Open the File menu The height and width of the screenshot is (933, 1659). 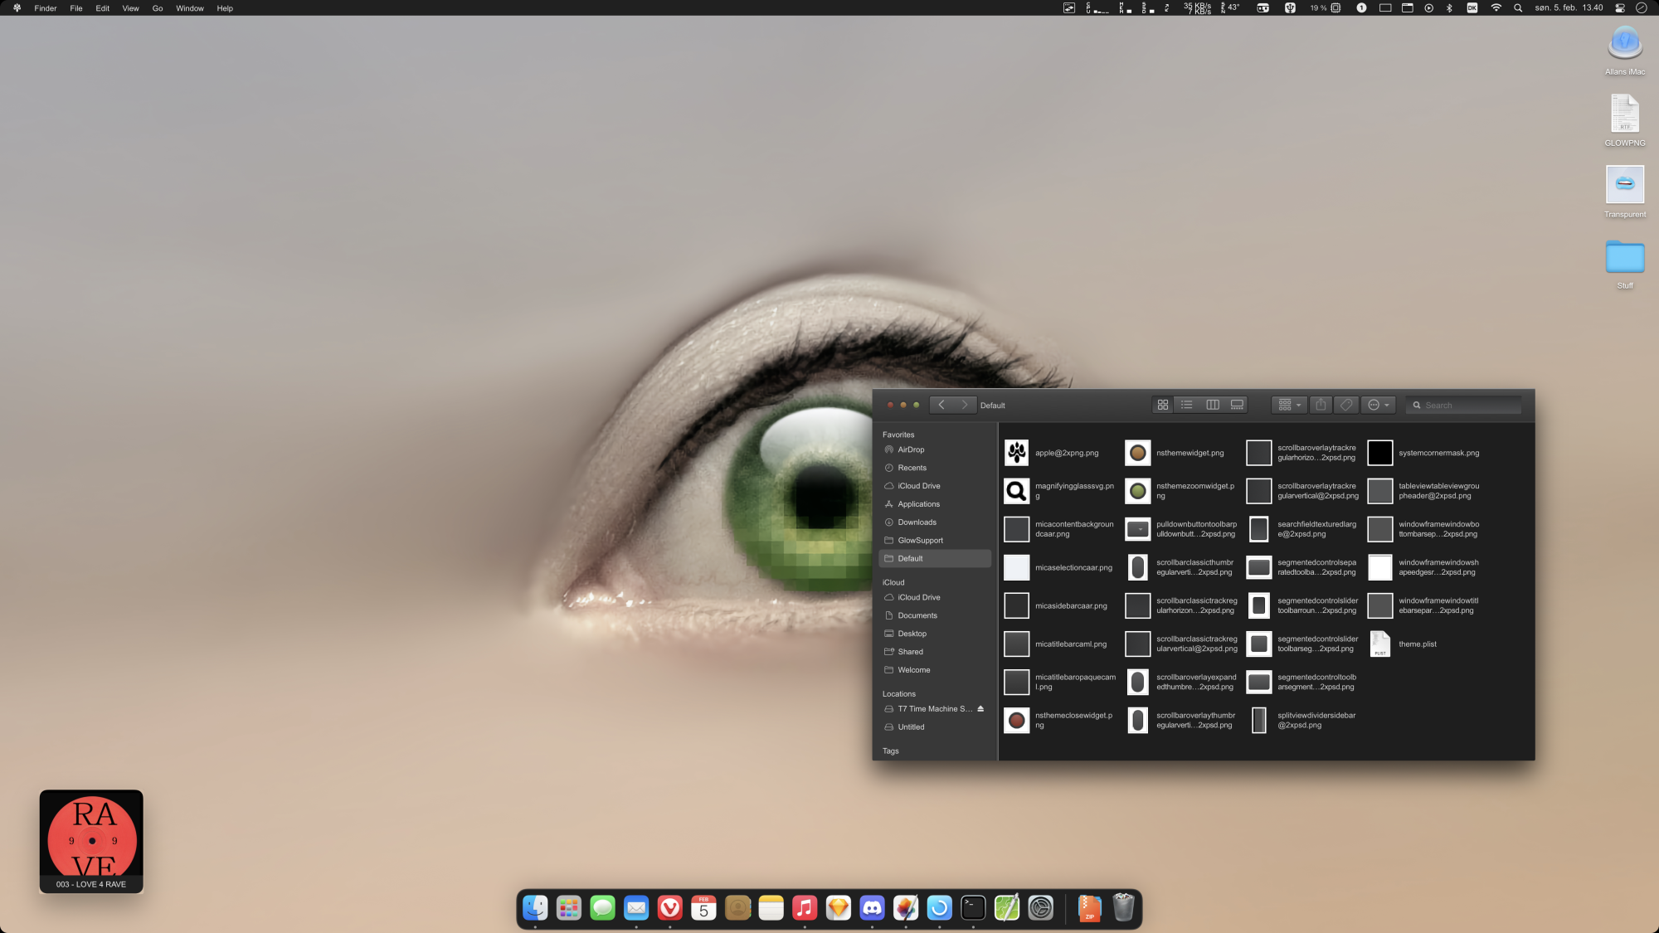pos(76,8)
